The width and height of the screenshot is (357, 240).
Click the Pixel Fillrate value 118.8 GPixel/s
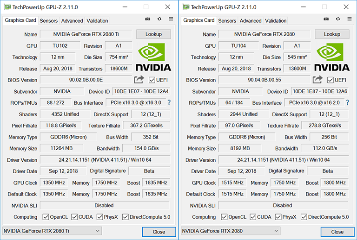61,126
